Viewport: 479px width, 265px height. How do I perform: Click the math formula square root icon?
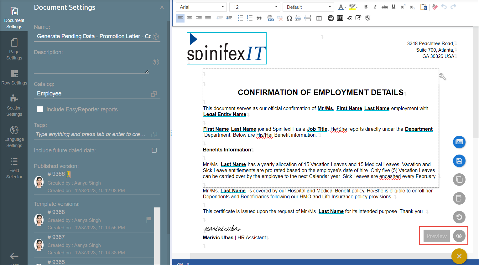click(349, 18)
